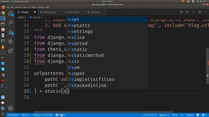Screen dimensions: 209x117
Task: Click the urls.py breadcrumb segment
Action: click(x=35, y=17)
